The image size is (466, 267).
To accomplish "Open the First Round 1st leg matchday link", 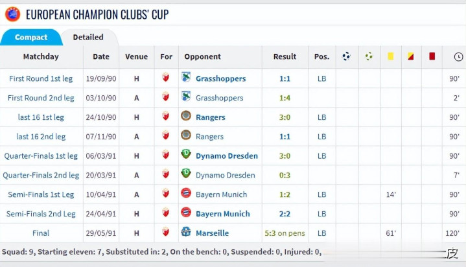I will [x=41, y=78].
